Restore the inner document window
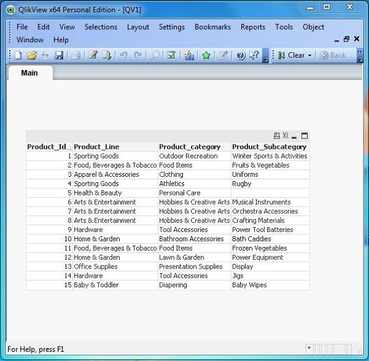Screen dimensions: 369x361 coord(347,39)
